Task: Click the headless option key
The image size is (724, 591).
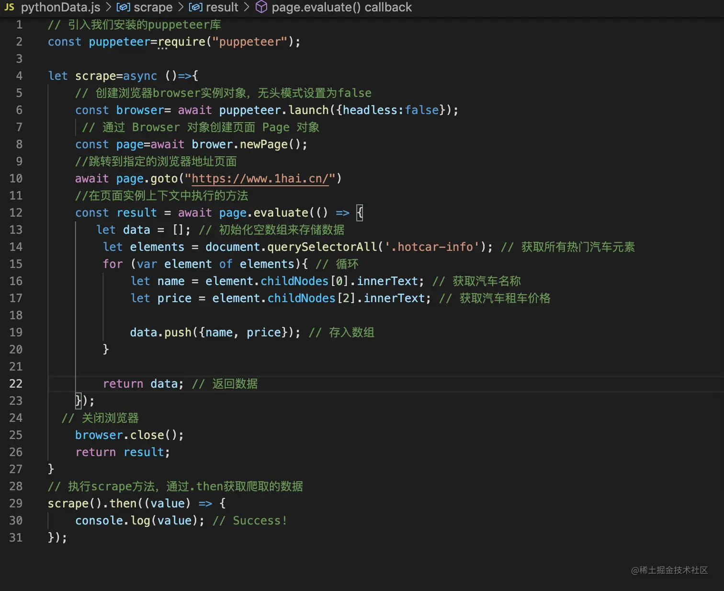Action: [x=370, y=110]
